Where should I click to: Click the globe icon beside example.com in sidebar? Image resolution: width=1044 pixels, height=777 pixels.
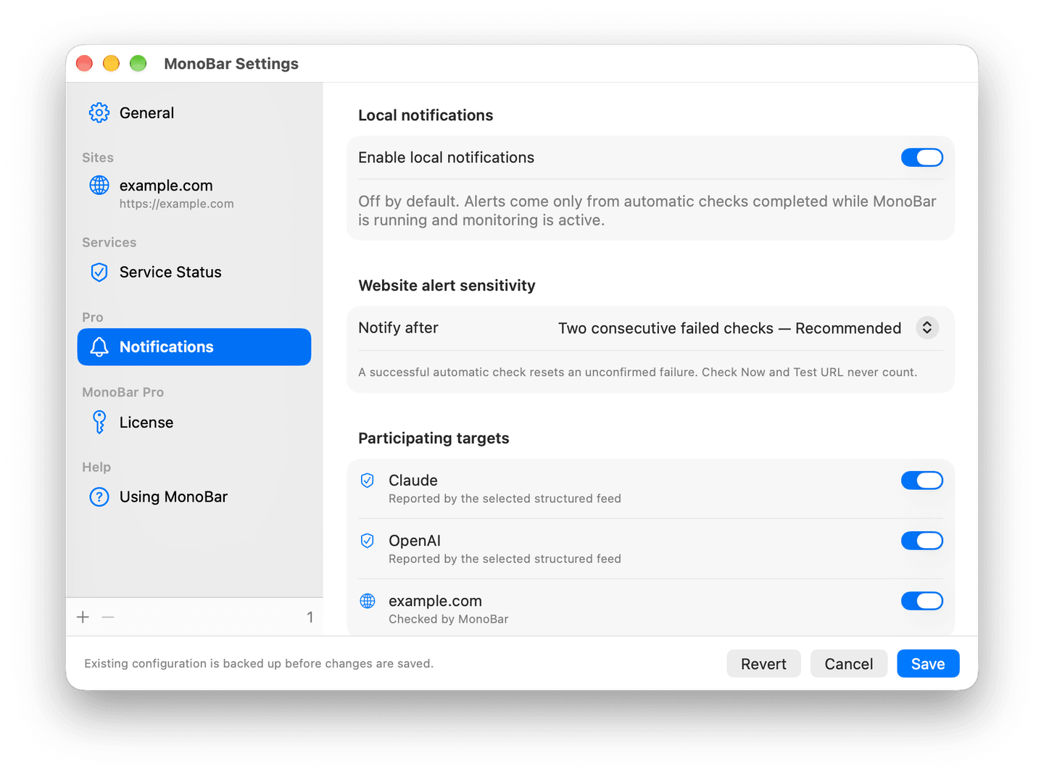tap(99, 186)
